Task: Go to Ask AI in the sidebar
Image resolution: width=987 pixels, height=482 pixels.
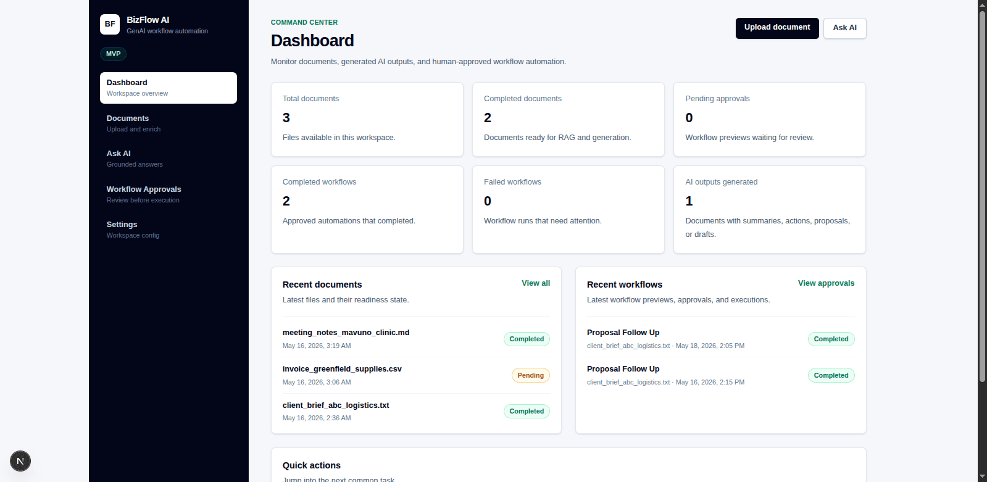Action: pos(169,159)
